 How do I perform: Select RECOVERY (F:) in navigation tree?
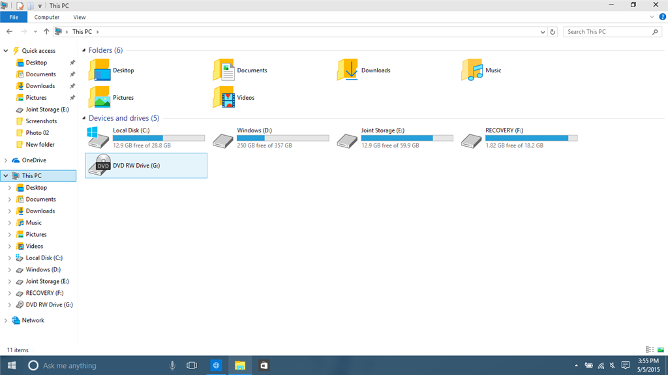click(x=44, y=293)
